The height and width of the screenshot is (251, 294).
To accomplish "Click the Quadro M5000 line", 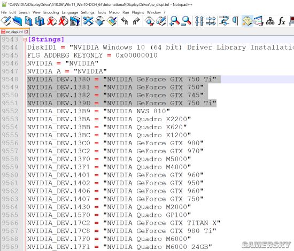I will [x=109, y=159].
